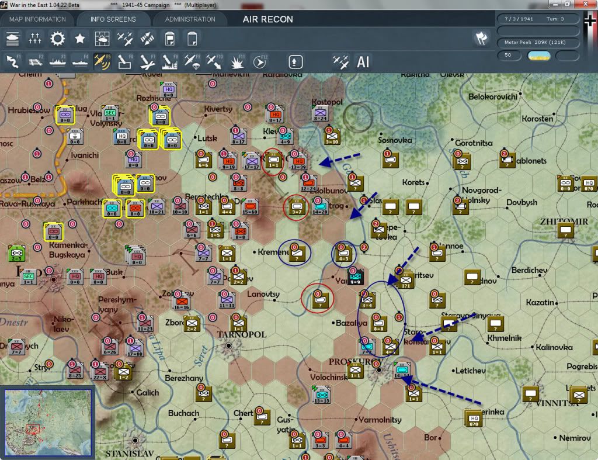This screenshot has height=460, width=598.
Task: Select the F10 air transfer mode icon
Action: 214,61
